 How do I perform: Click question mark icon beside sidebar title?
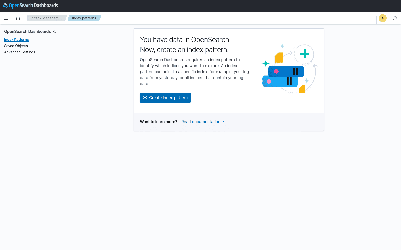[55, 31]
